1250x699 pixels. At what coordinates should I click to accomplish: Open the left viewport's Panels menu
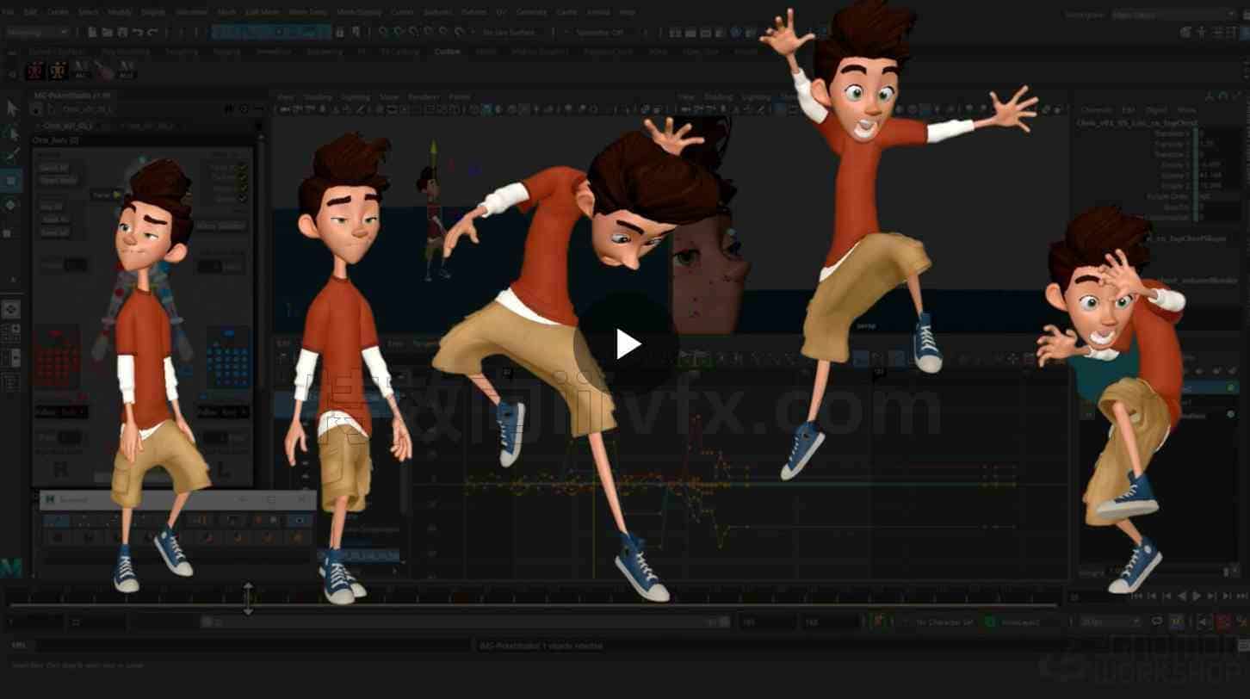pos(460,97)
